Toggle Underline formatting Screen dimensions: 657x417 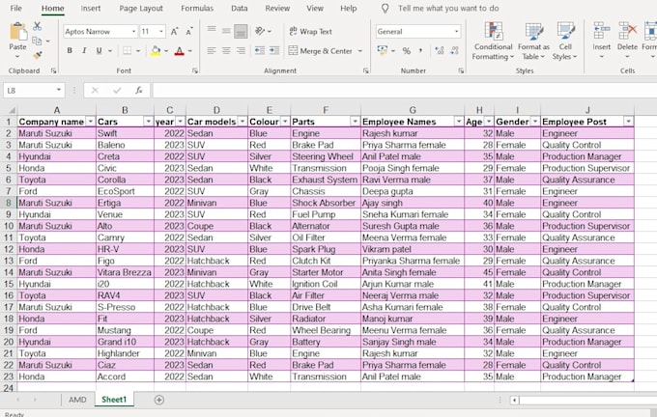coord(99,50)
